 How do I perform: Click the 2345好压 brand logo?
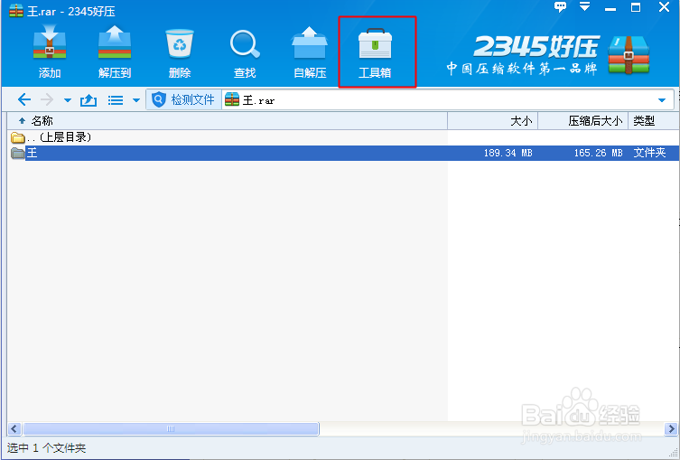[x=548, y=55]
